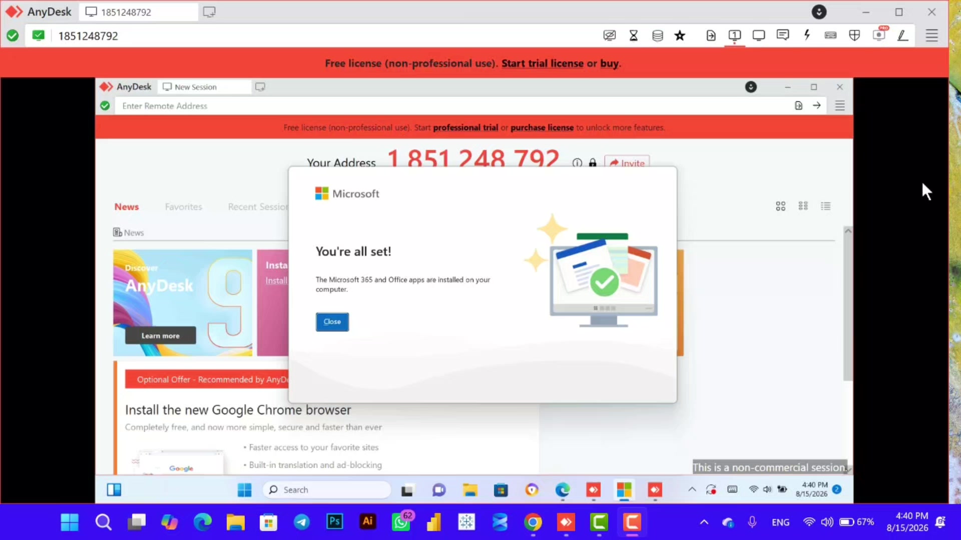Select the 1851248792 session tab
This screenshot has width=961, height=540.
pos(138,12)
